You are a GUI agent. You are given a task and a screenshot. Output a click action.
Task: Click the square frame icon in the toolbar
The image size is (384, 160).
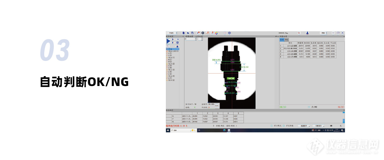225,33
